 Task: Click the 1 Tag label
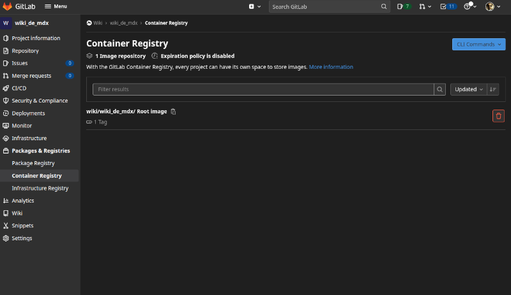[x=100, y=122]
